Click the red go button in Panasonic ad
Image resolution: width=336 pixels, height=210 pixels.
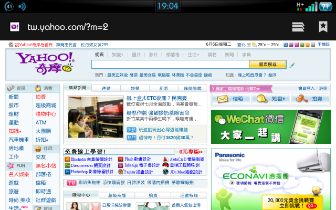click(x=311, y=206)
